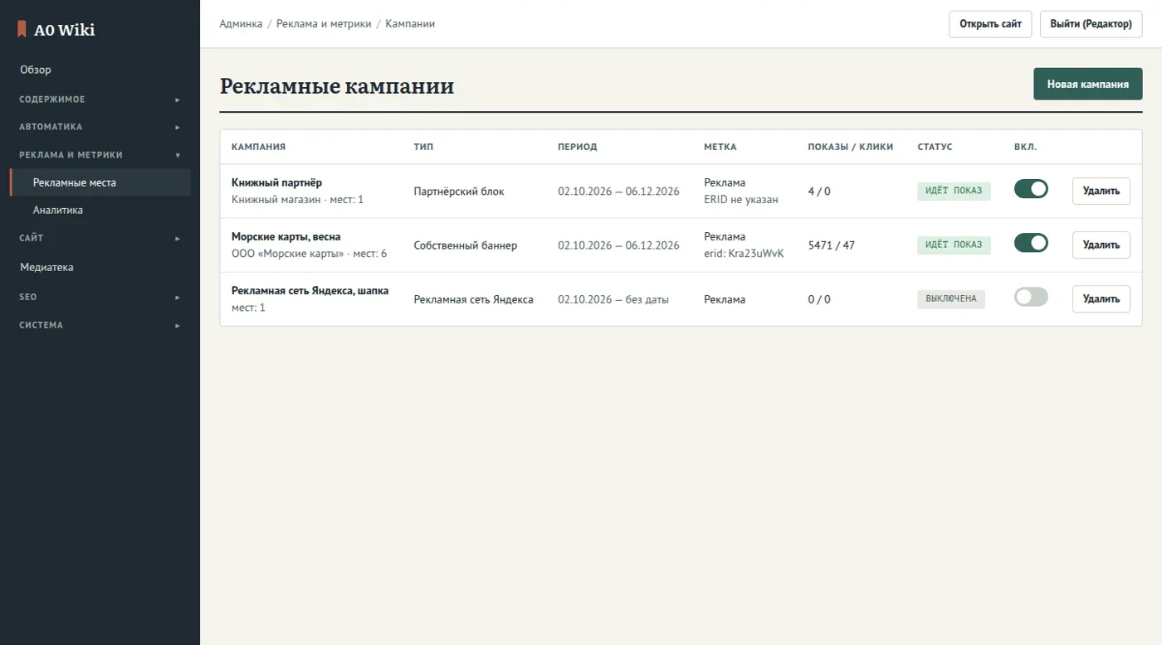Turn off the Морские карты, весна toggle

1031,243
